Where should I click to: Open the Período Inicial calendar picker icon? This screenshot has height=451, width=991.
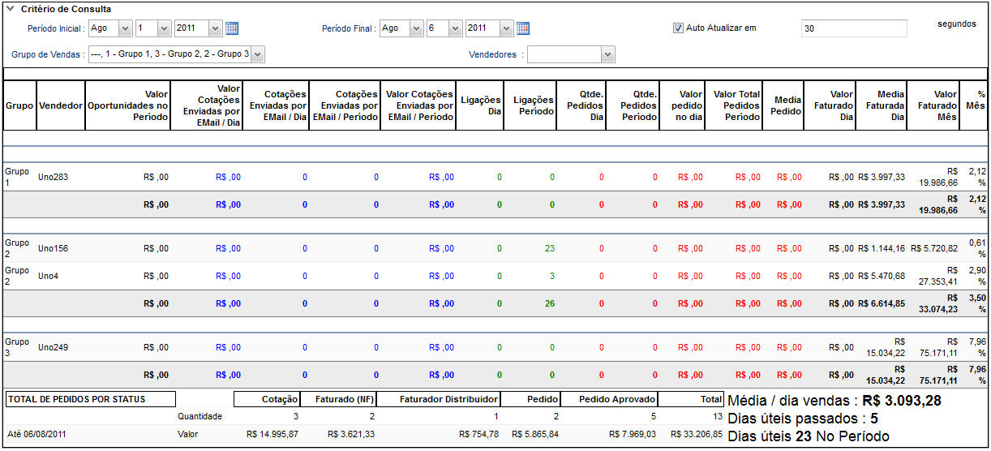[x=232, y=28]
